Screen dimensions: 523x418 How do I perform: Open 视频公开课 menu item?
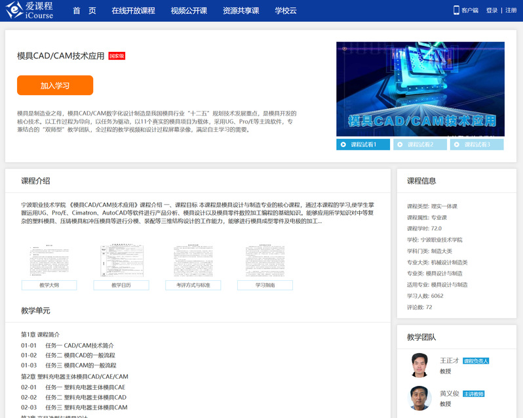coord(189,10)
